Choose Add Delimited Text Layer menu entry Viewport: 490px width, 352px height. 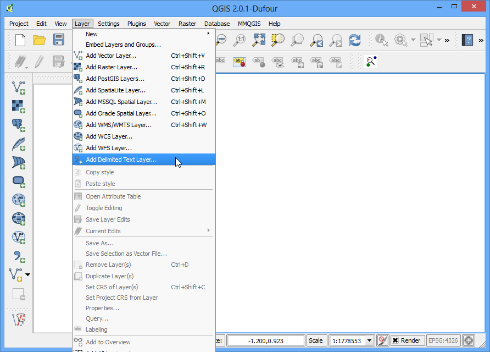[x=144, y=159]
